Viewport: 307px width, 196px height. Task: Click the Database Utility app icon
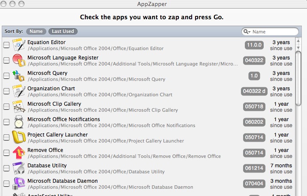[x=19, y=168]
